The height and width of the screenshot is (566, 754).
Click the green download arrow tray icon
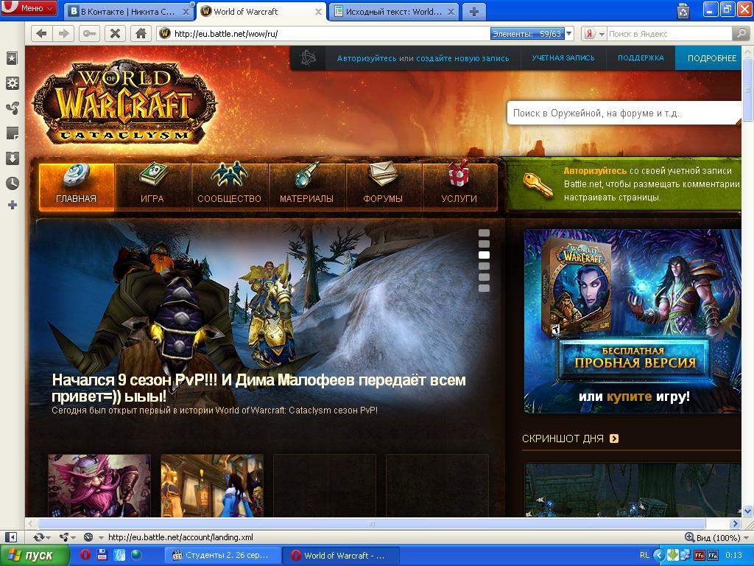[673, 555]
